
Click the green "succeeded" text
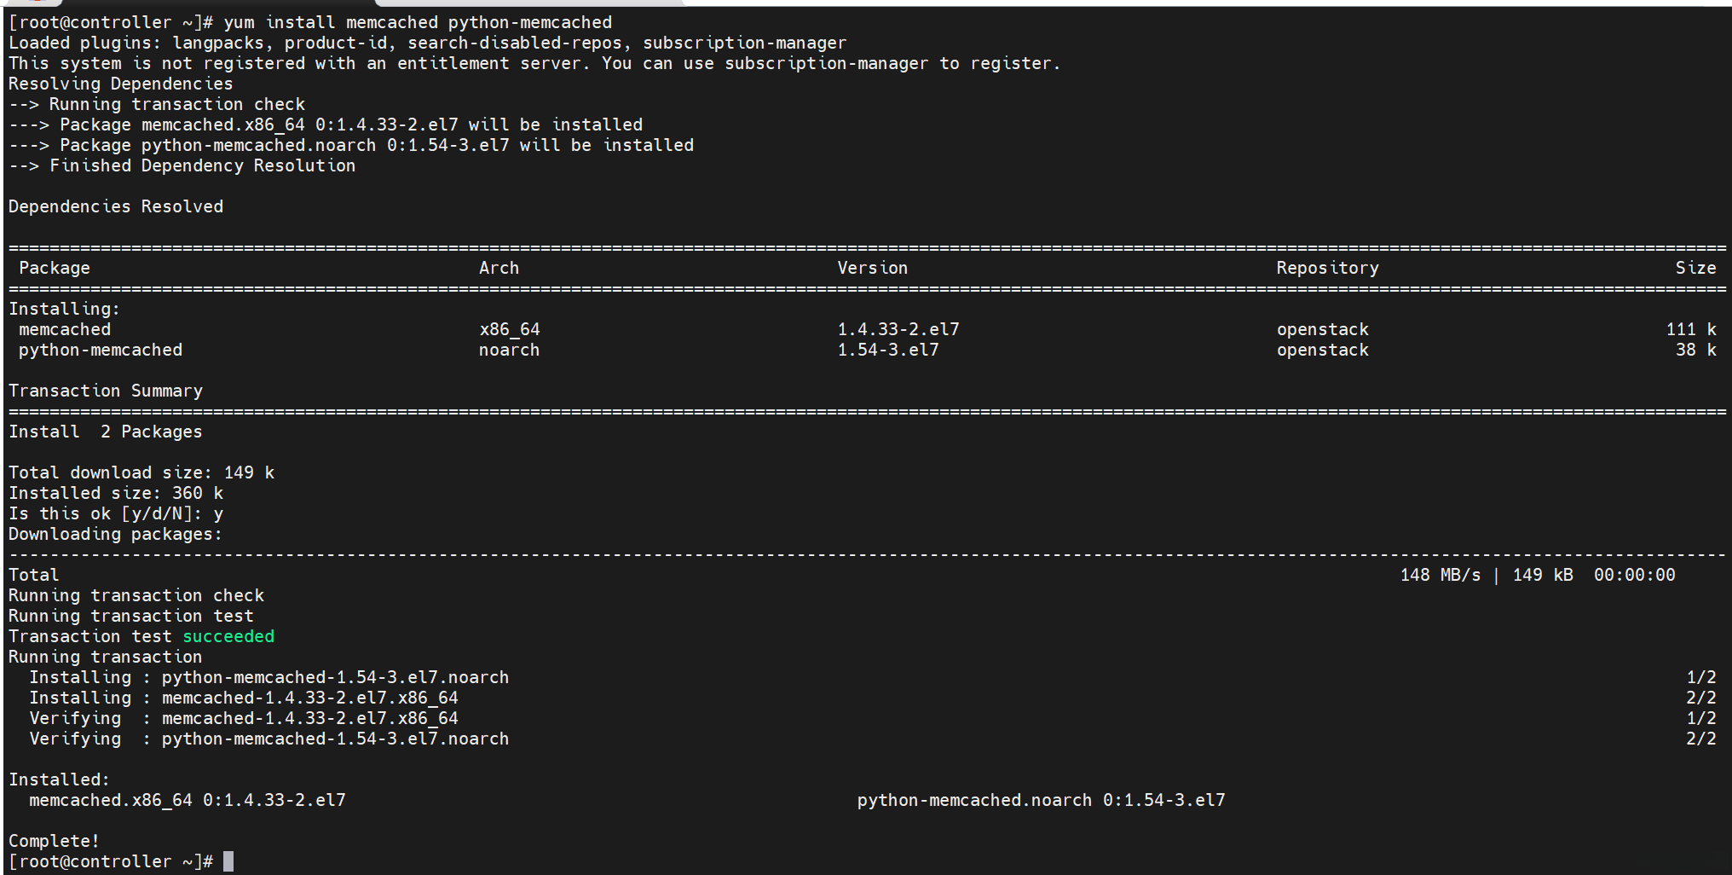click(x=228, y=636)
